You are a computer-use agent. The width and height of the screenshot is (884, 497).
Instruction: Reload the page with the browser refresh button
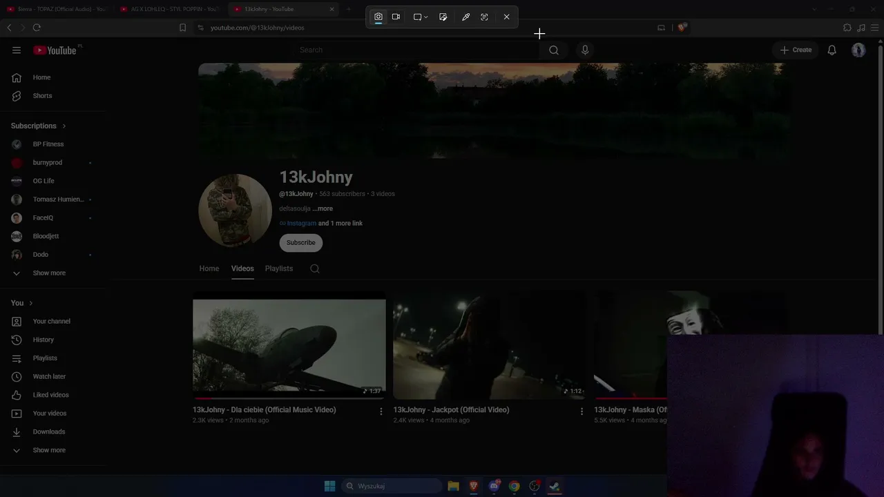click(37, 28)
